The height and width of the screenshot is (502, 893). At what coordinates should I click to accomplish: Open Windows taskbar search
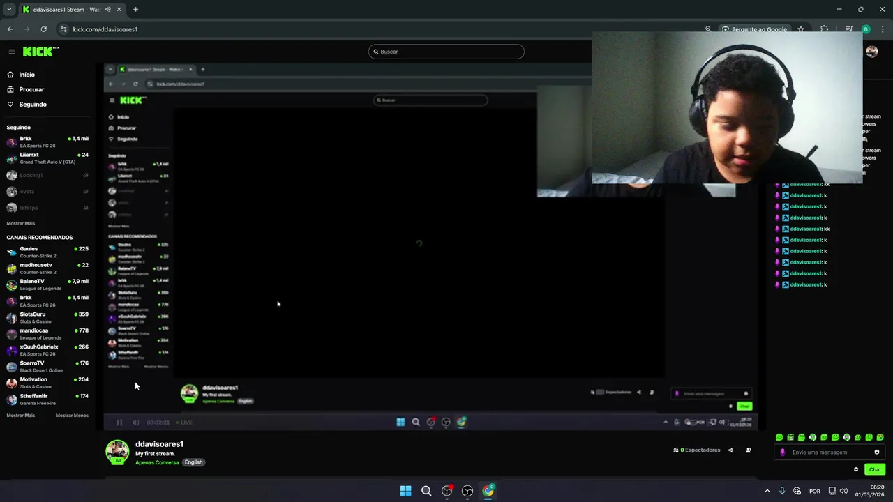click(x=426, y=491)
